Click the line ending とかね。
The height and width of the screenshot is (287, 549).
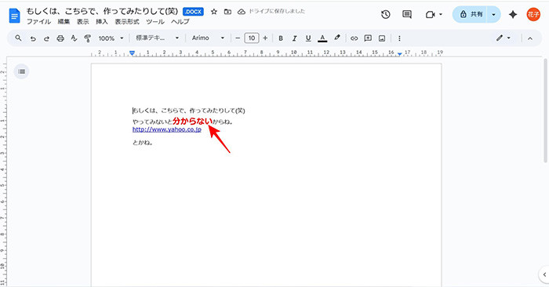pyautogui.click(x=143, y=143)
